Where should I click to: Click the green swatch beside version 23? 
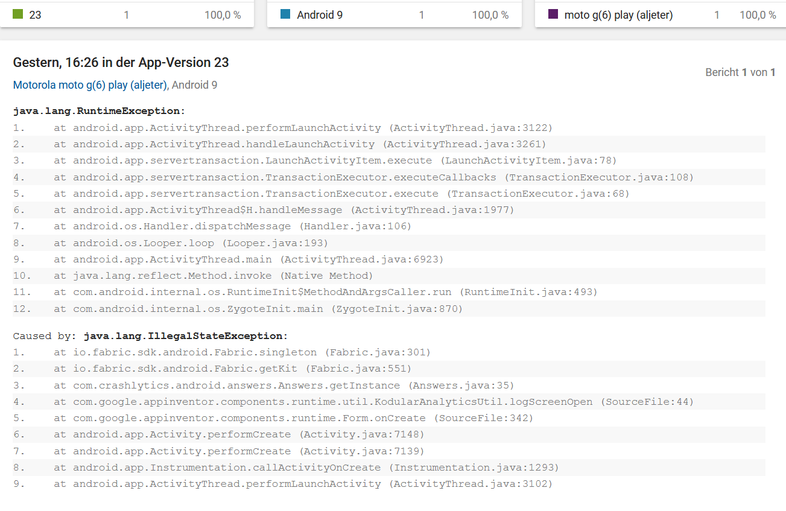(x=18, y=14)
